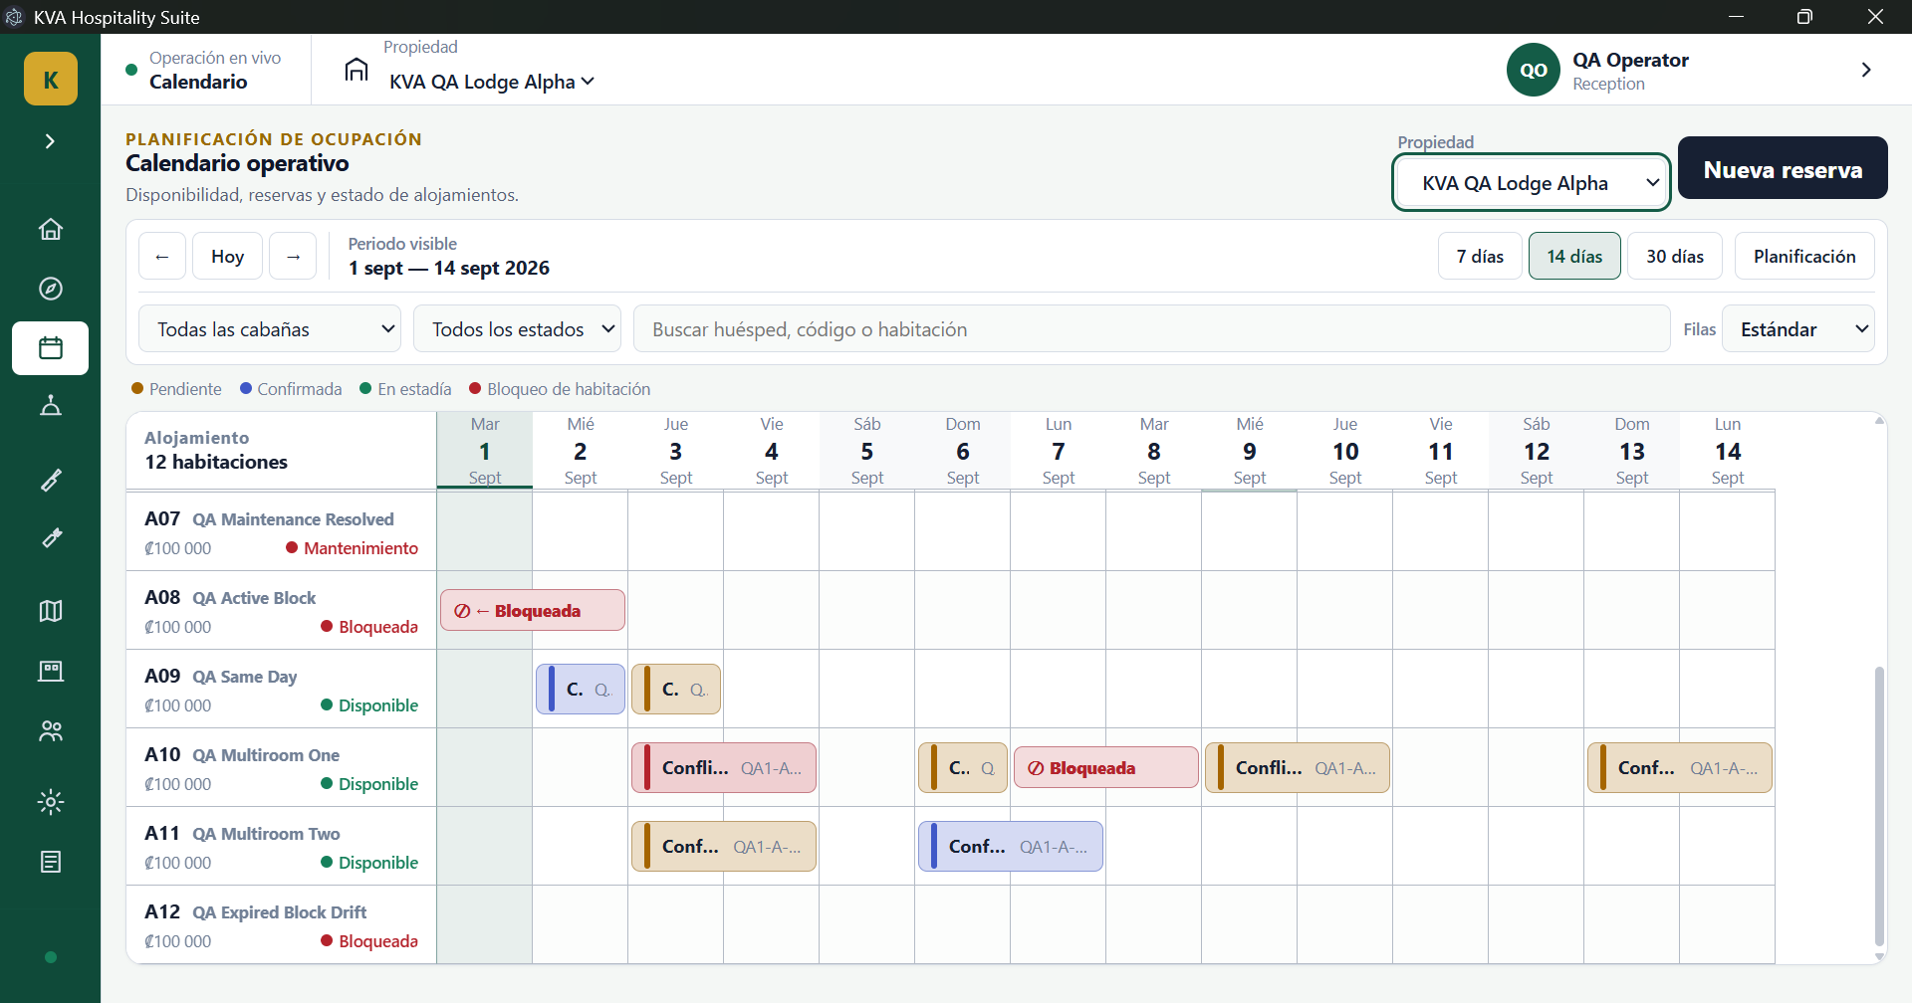This screenshot has width=1912, height=1003.
Task: Open the sun settings icon in sidebar
Action: (51, 802)
